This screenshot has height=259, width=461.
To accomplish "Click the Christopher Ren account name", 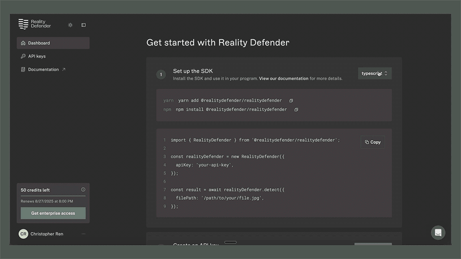I will [47, 234].
